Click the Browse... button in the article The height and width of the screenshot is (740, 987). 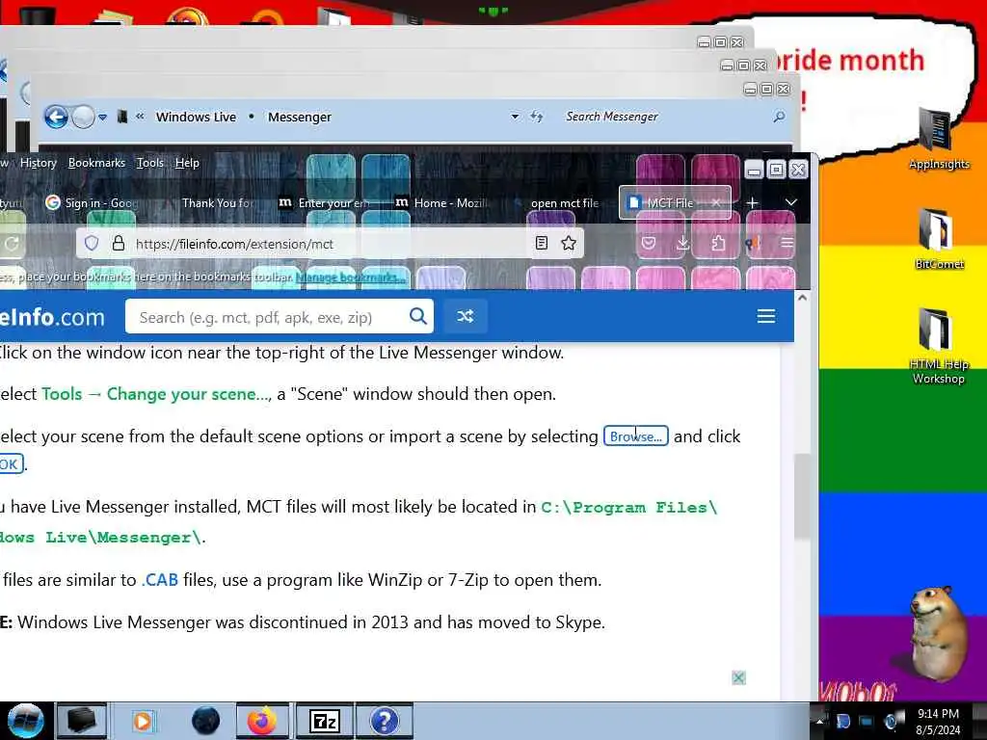636,436
